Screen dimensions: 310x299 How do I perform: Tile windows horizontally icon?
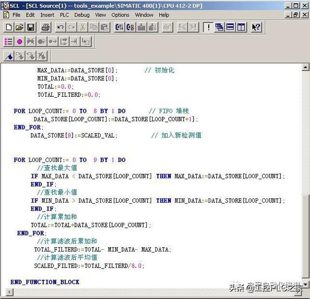click(x=230, y=27)
